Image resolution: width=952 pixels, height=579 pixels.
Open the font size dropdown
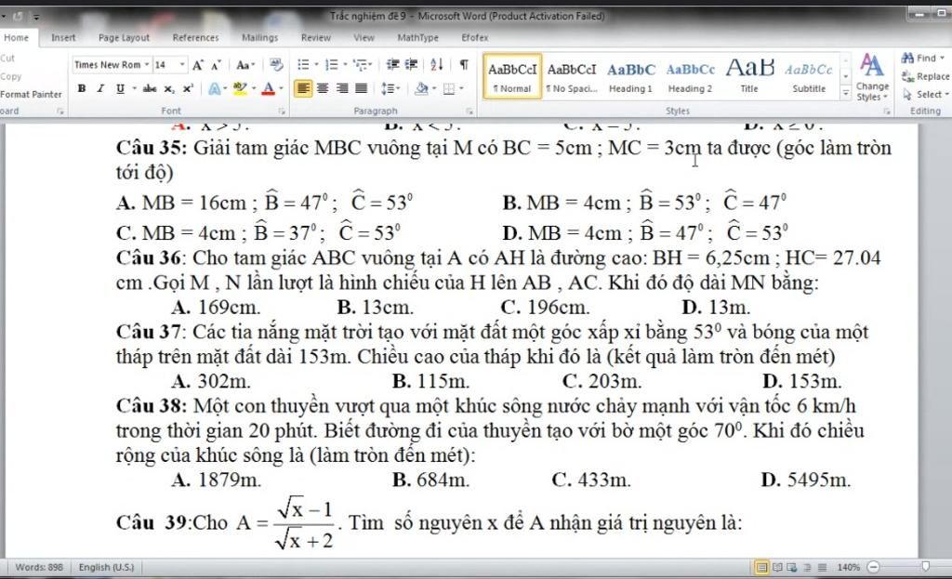click(x=181, y=65)
